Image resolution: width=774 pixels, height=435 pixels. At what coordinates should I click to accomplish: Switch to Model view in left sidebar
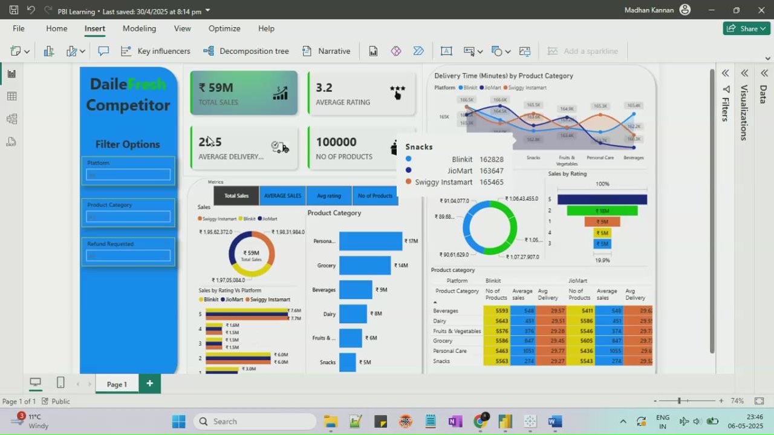pos(11,119)
